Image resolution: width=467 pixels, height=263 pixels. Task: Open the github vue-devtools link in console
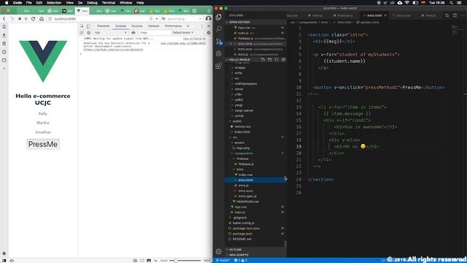[x=113, y=50]
